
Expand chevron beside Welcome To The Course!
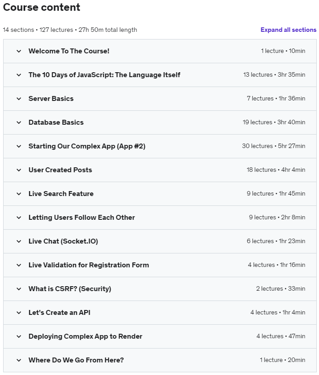(x=19, y=51)
